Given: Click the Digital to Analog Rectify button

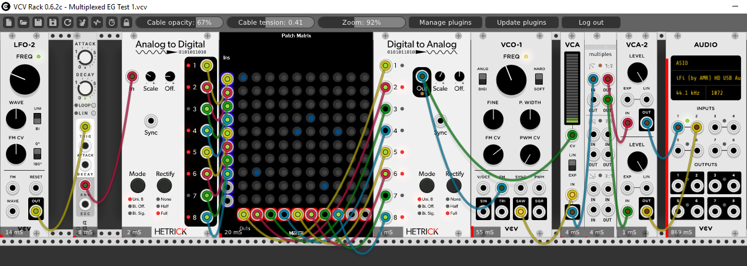Looking at the screenshot, I should [454, 185].
